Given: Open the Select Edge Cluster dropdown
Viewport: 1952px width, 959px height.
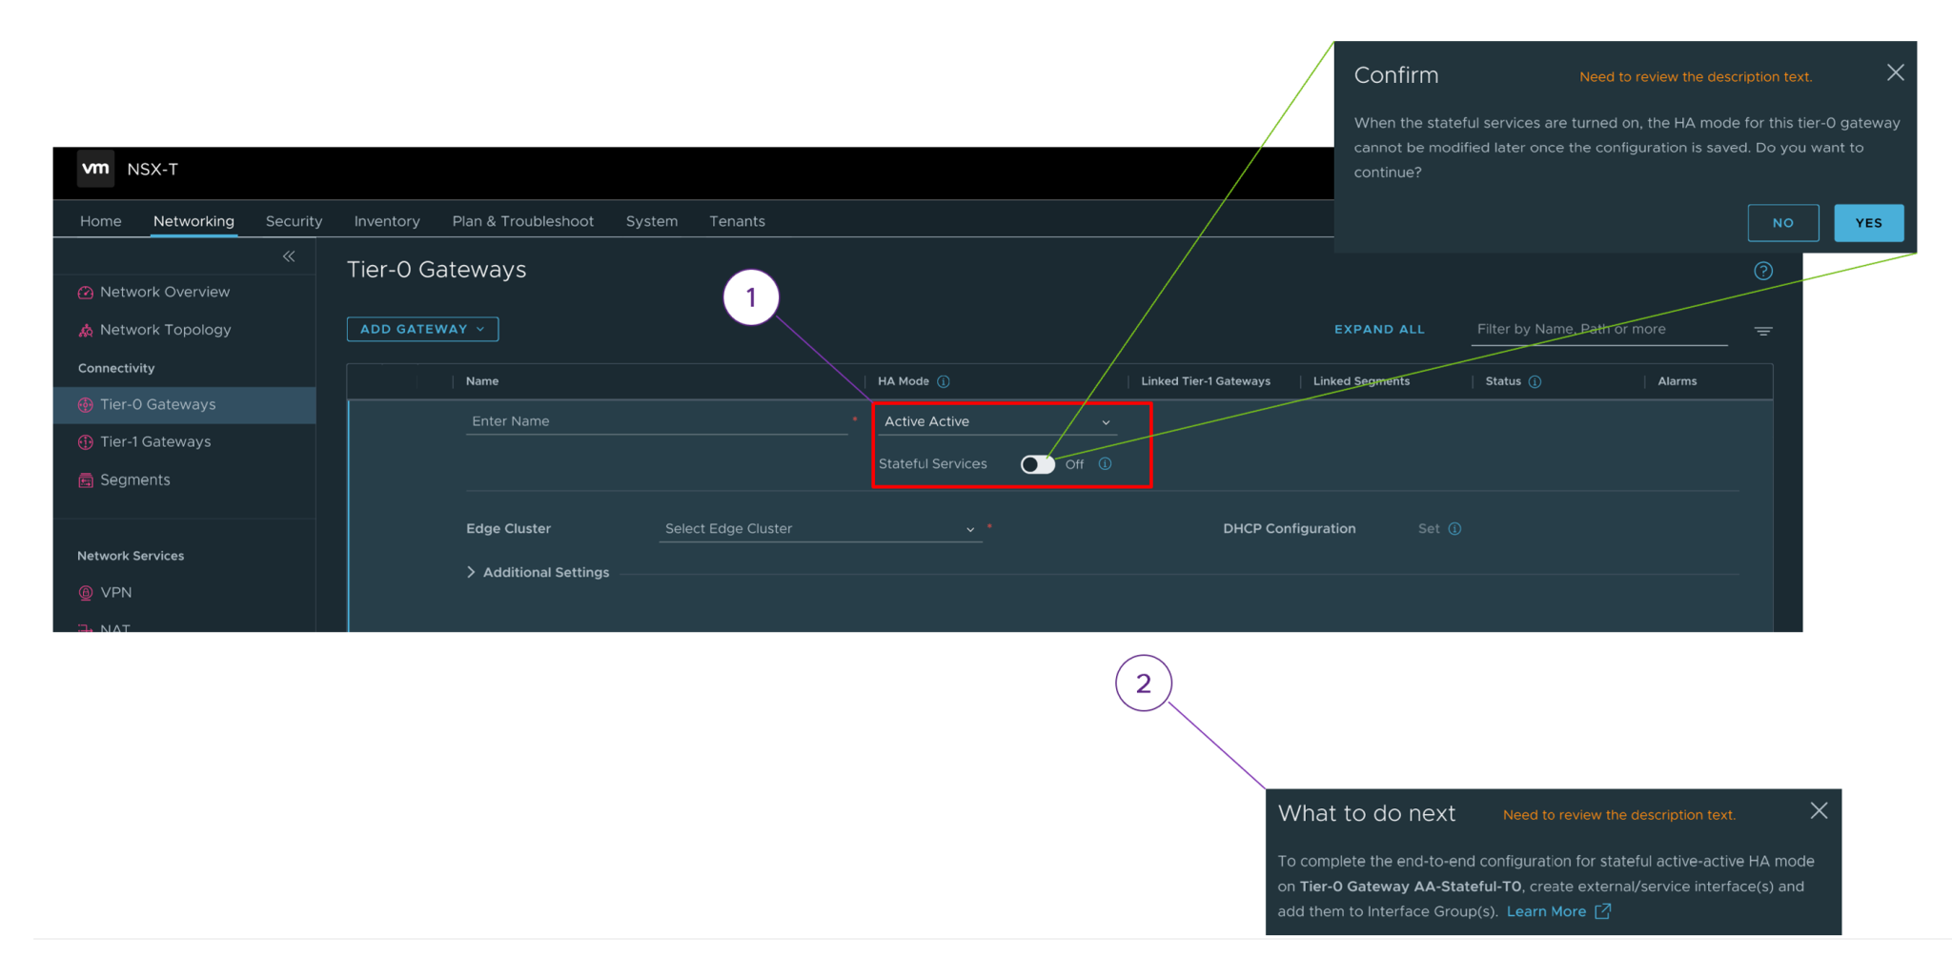Looking at the screenshot, I should [x=820, y=528].
